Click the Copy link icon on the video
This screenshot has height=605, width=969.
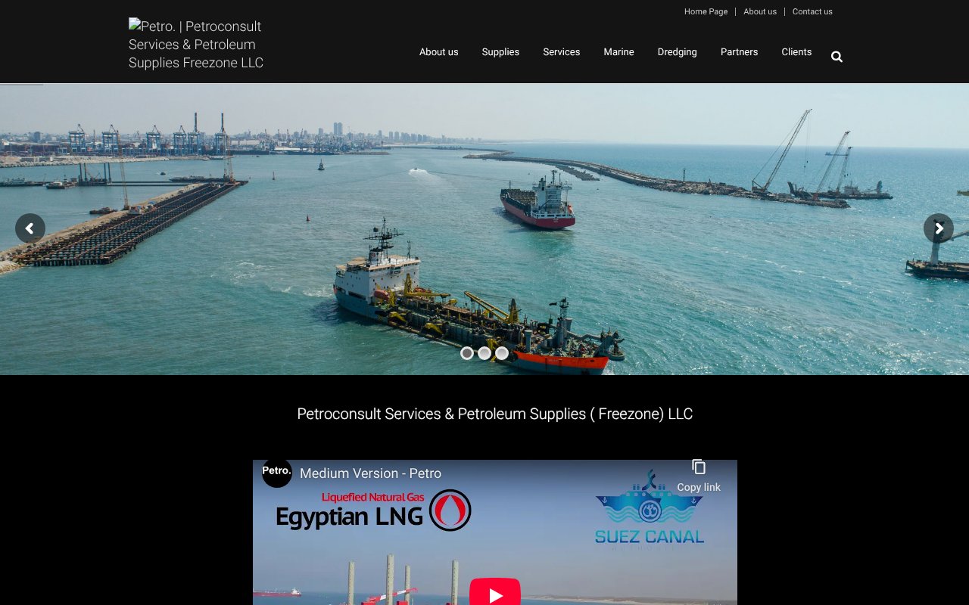click(697, 467)
